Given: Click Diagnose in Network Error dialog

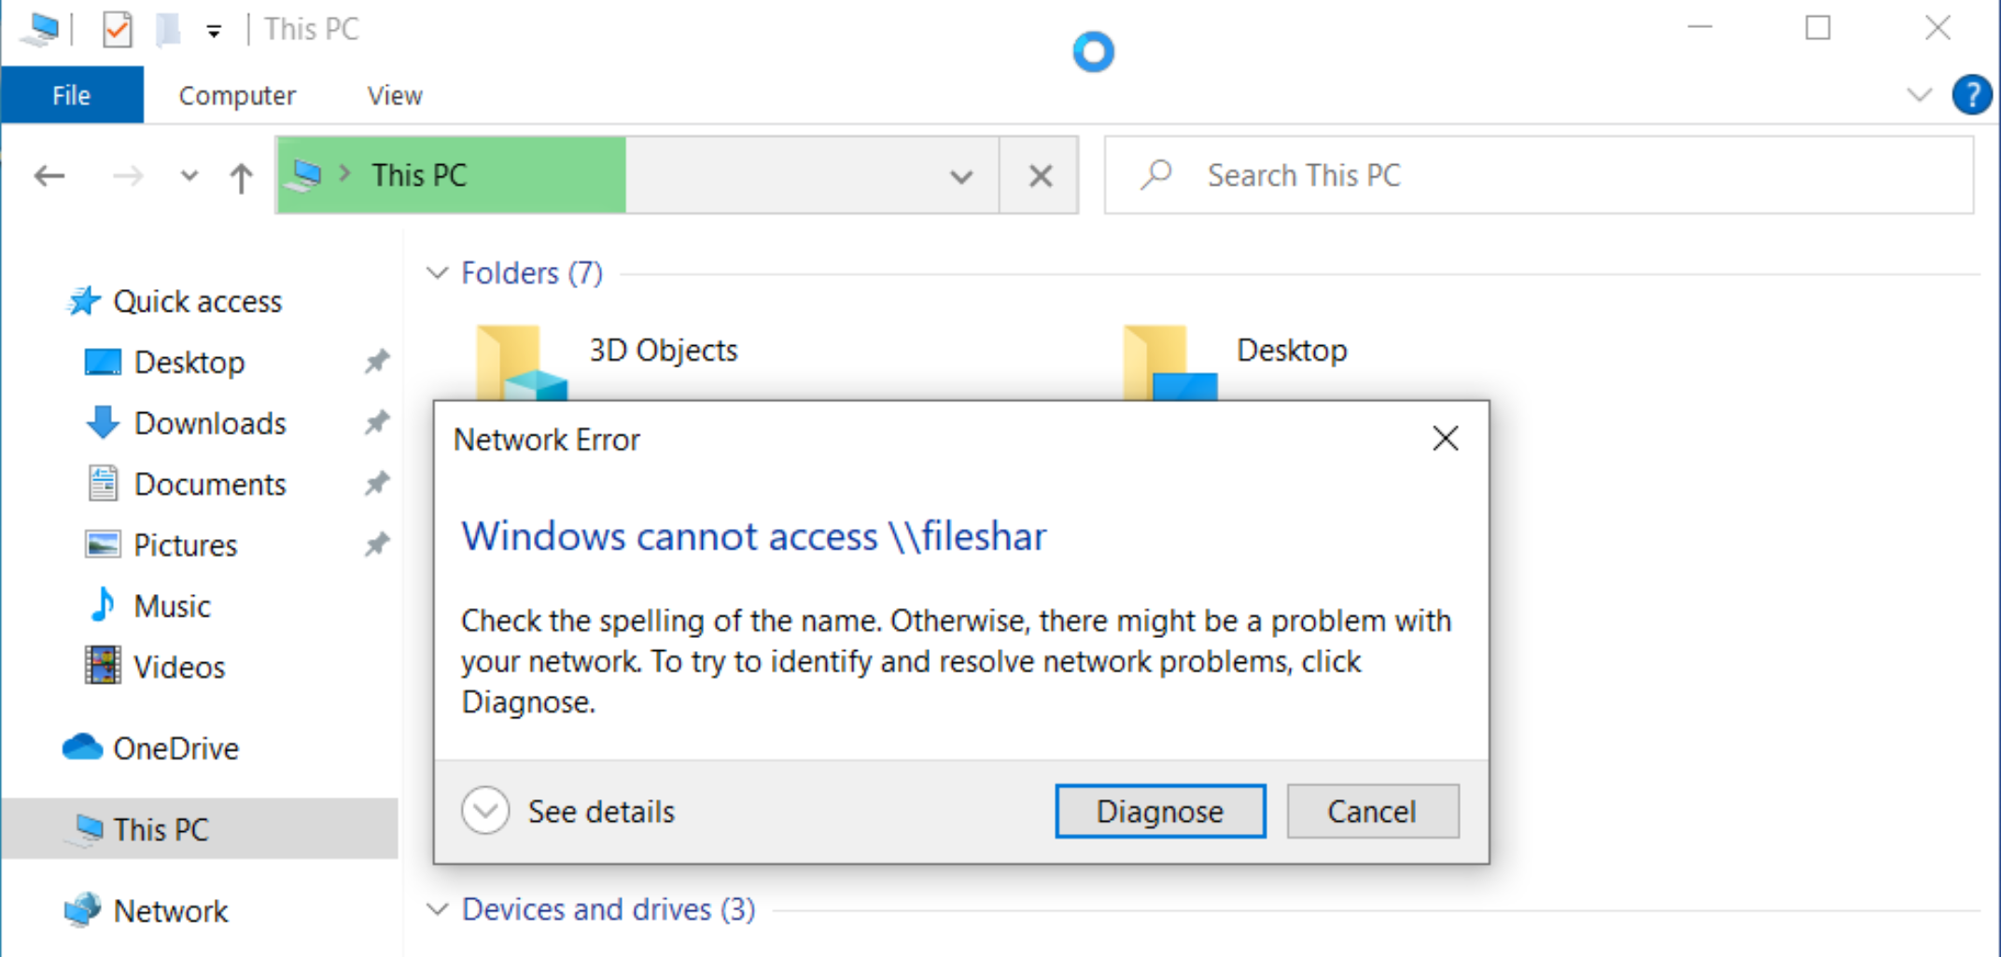Looking at the screenshot, I should pyautogui.click(x=1160, y=811).
